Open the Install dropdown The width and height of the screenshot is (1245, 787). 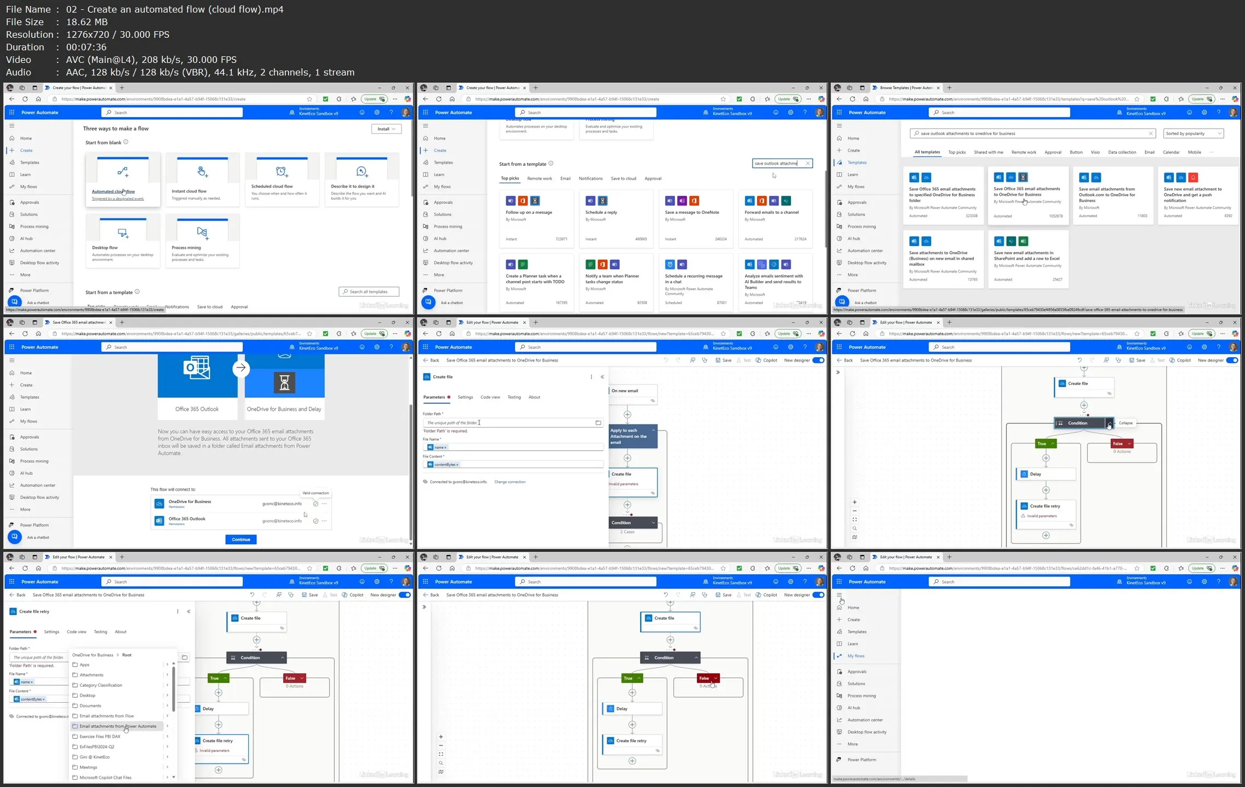[386, 129]
